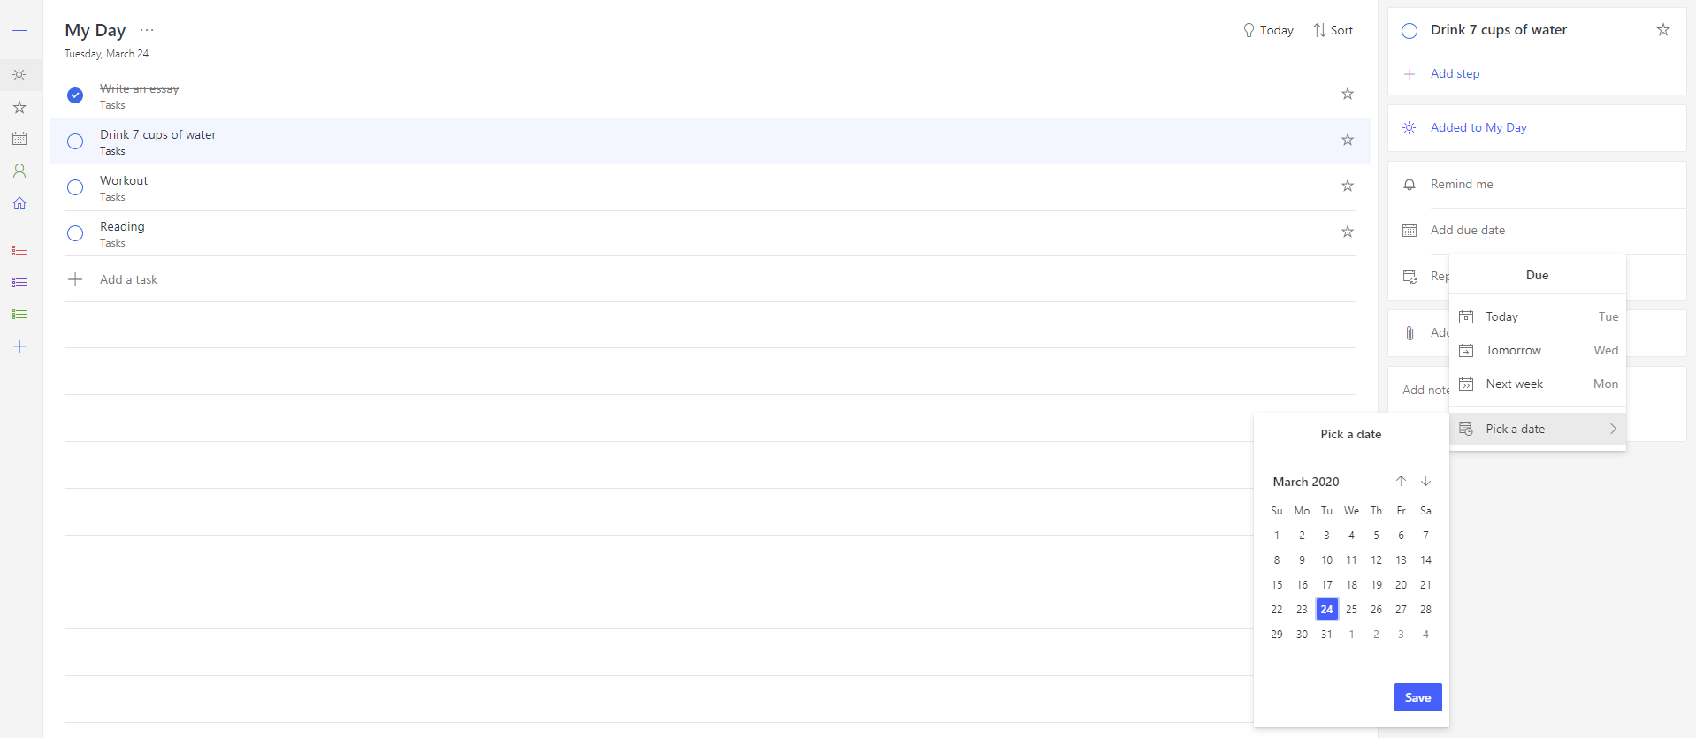Mark Reading task as completed

[x=75, y=233]
